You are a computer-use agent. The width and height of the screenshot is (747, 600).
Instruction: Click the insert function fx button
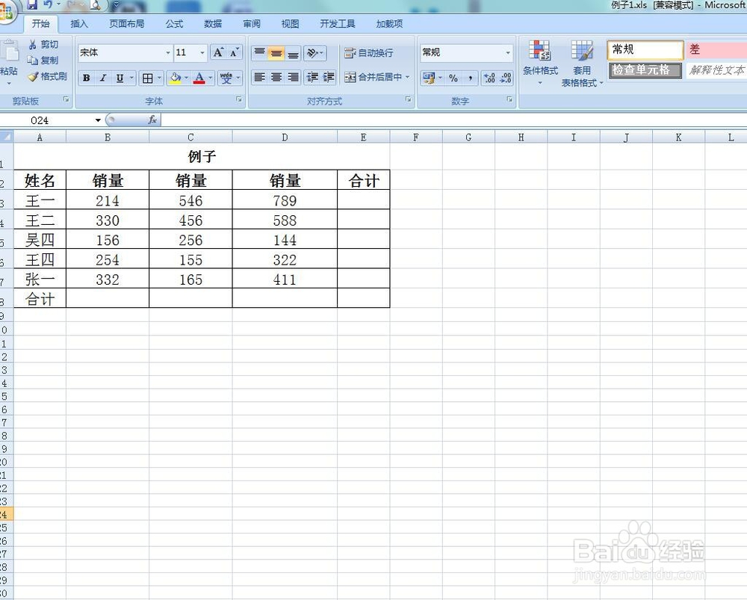152,120
